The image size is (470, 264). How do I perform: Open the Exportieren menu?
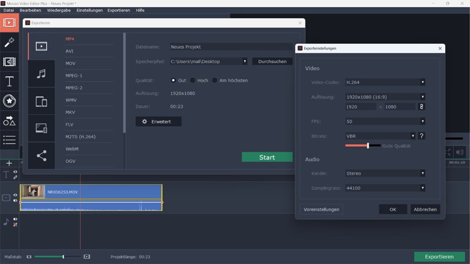tap(119, 10)
